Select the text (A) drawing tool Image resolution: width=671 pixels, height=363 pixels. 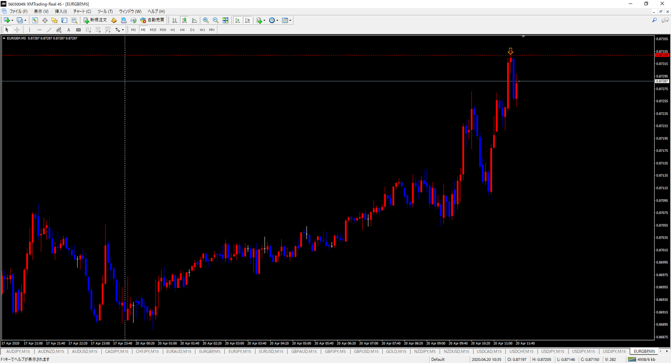point(69,30)
